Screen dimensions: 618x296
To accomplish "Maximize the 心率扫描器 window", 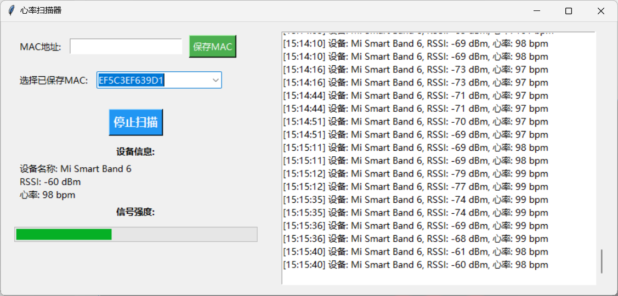I will (x=568, y=11).
